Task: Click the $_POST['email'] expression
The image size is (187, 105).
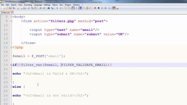Action: (47, 56)
